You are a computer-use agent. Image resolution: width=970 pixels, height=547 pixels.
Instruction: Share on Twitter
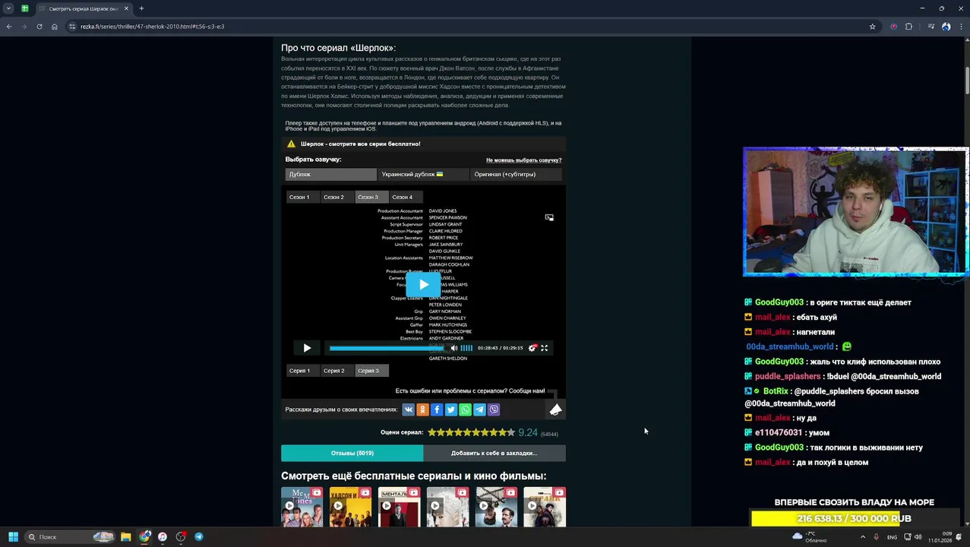tap(451, 409)
